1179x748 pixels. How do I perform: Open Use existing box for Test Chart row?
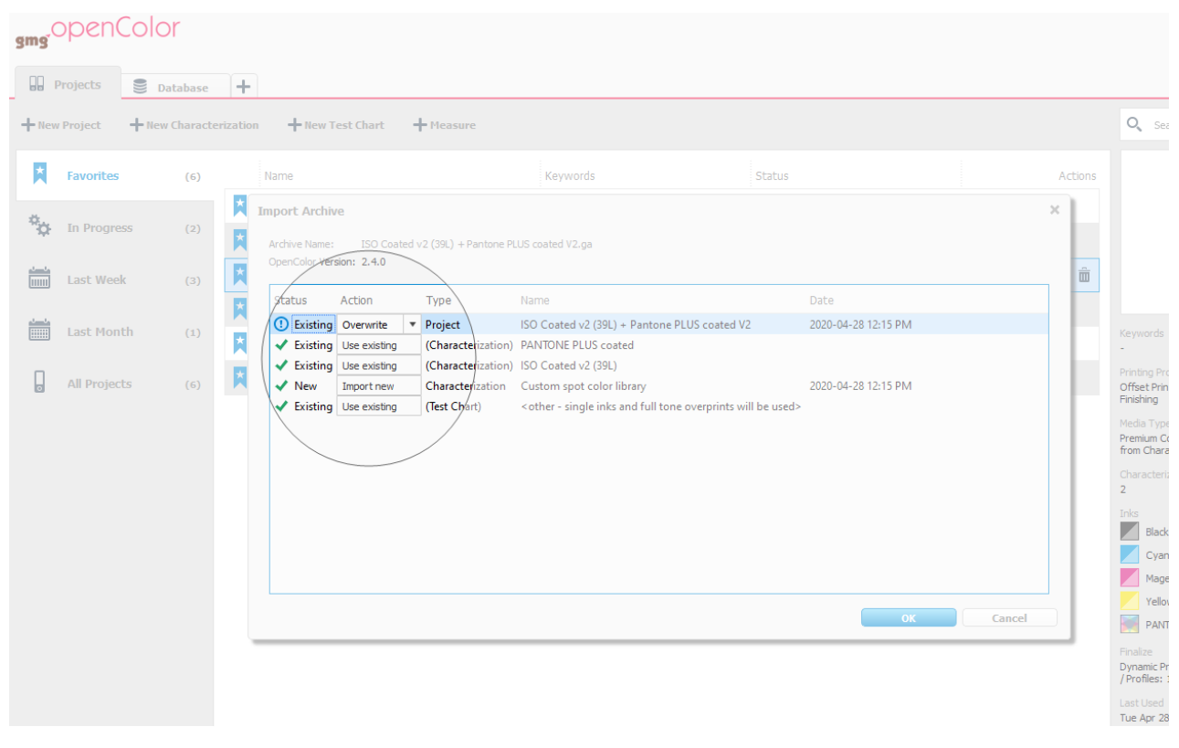tap(379, 406)
